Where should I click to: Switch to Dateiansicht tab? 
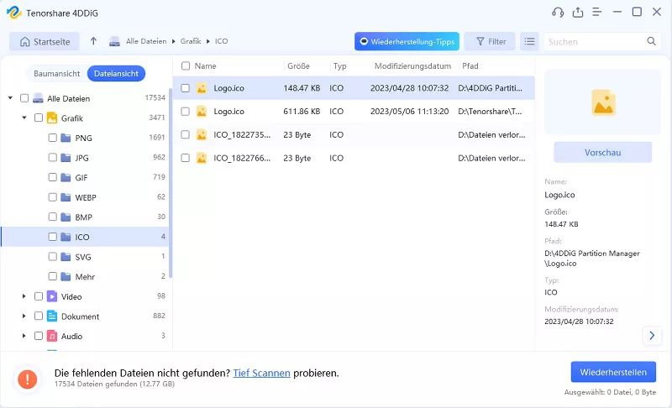116,74
